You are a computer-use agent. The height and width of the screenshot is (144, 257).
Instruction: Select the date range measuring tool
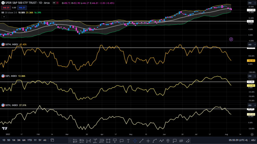(x=89, y=141)
